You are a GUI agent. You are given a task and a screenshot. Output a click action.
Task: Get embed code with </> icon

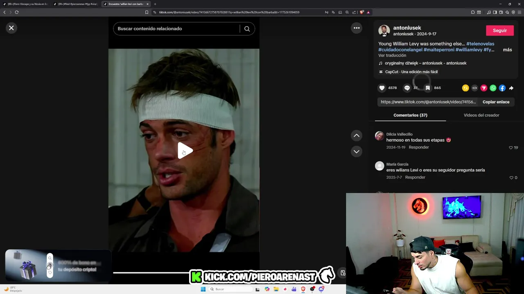coord(474,88)
